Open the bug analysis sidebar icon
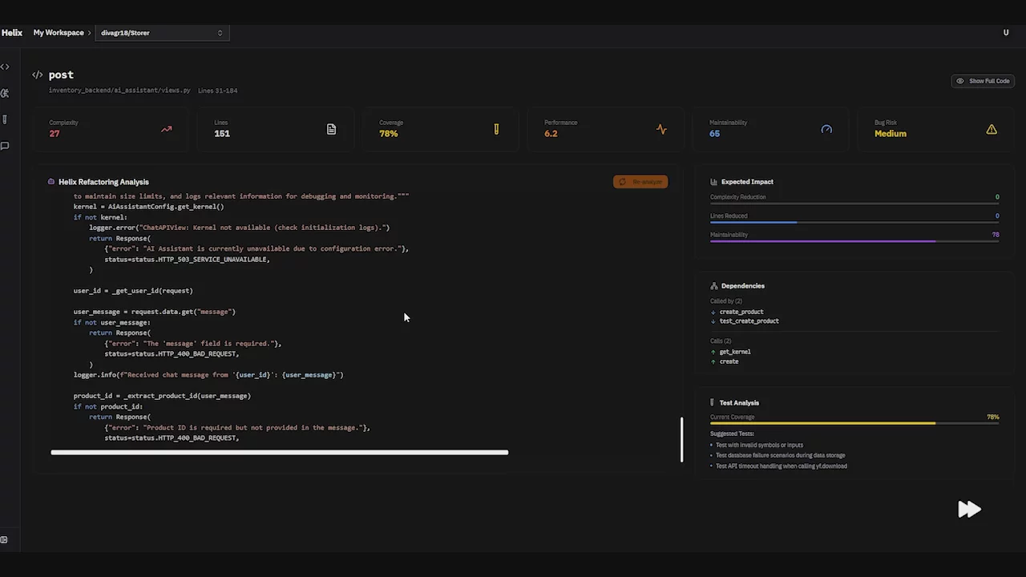 click(x=5, y=94)
